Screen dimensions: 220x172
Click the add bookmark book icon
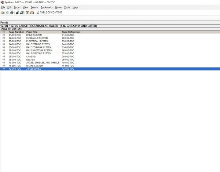(32, 12)
